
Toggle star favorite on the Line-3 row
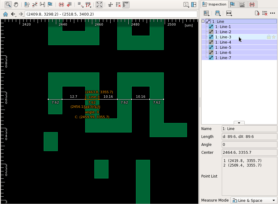274,37
